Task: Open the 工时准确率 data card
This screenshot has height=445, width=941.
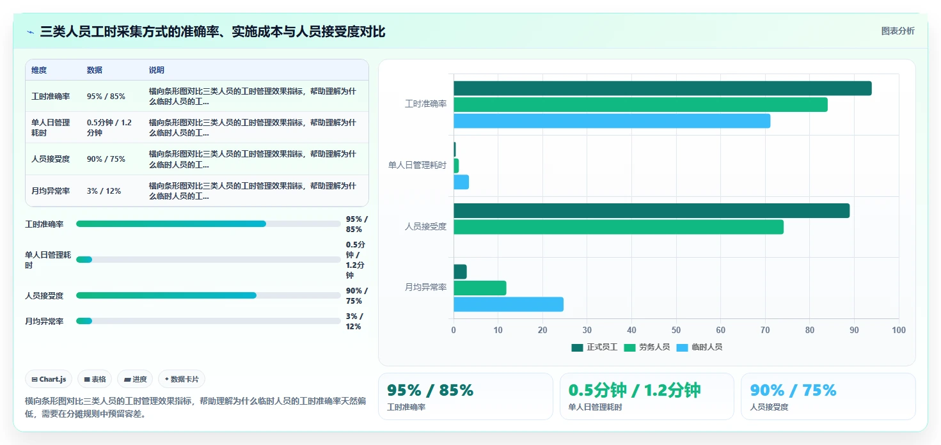Action: (x=466, y=396)
